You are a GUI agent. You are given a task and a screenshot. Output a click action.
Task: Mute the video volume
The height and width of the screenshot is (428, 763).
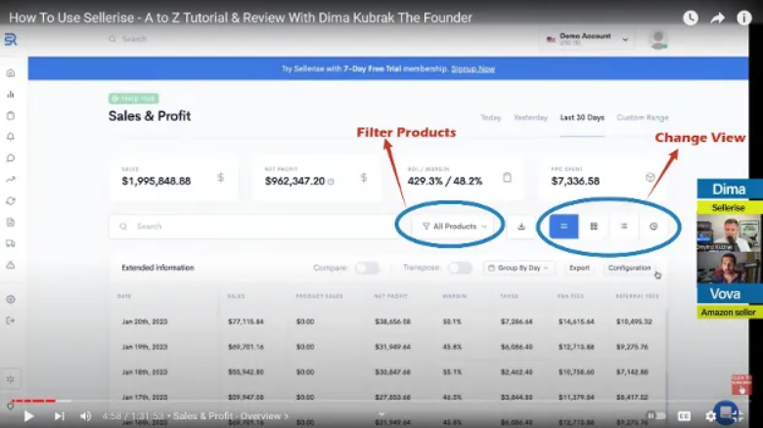86,416
